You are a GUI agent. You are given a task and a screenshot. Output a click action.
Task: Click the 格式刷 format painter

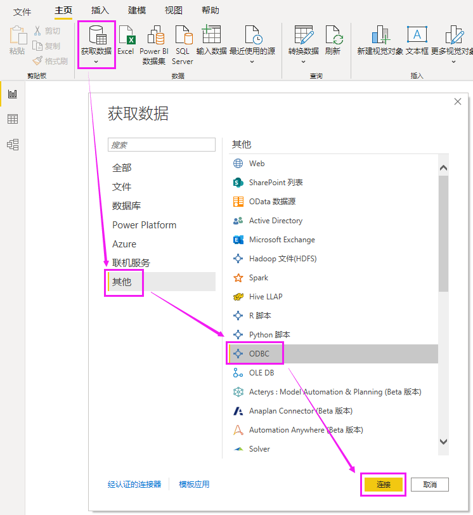point(50,61)
